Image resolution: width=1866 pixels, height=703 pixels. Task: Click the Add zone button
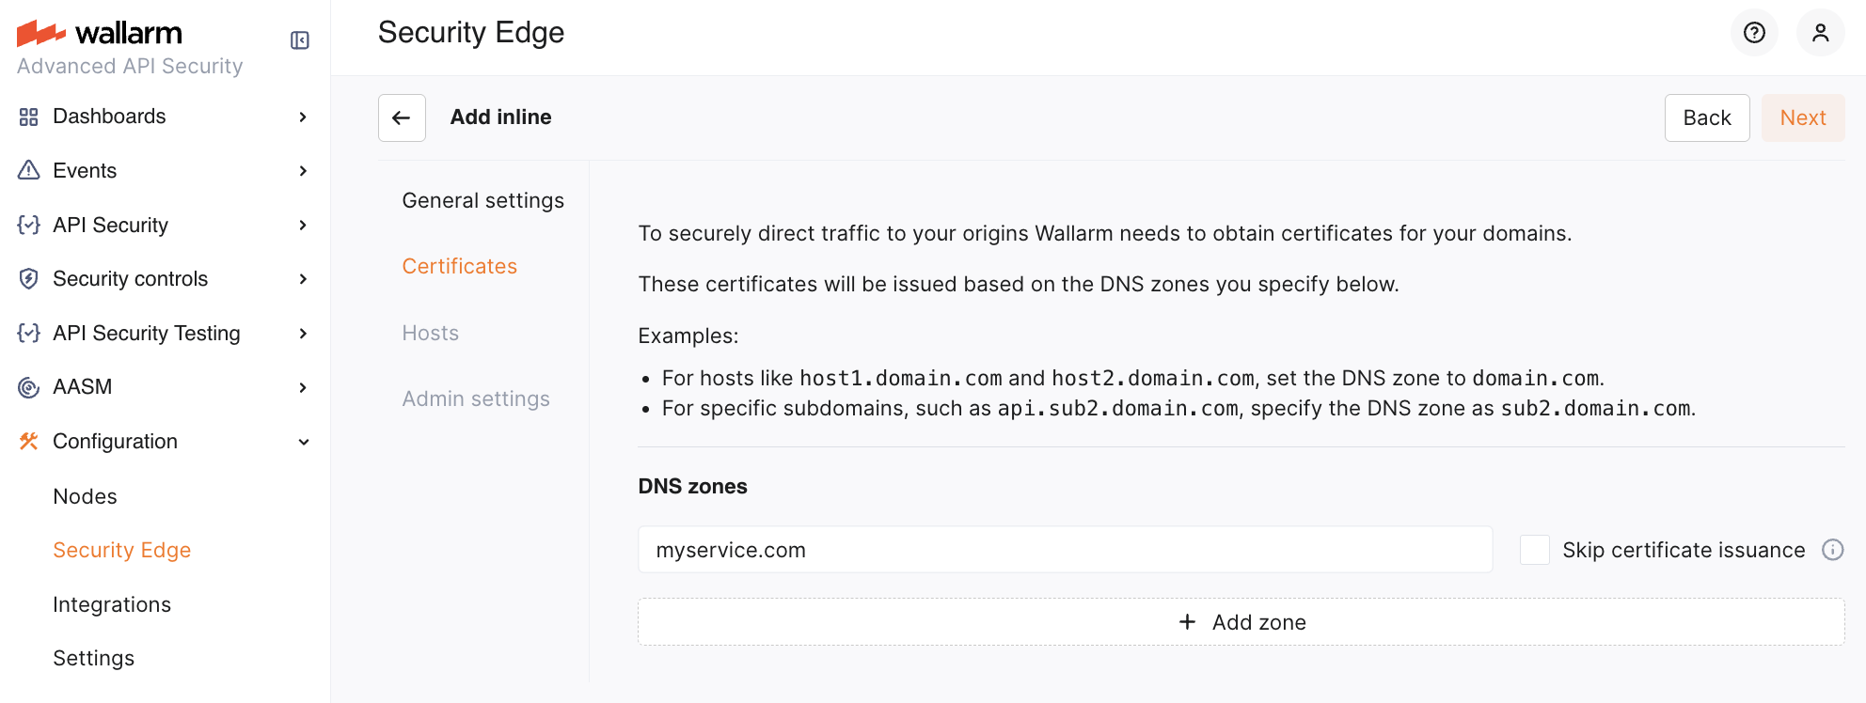(1241, 622)
